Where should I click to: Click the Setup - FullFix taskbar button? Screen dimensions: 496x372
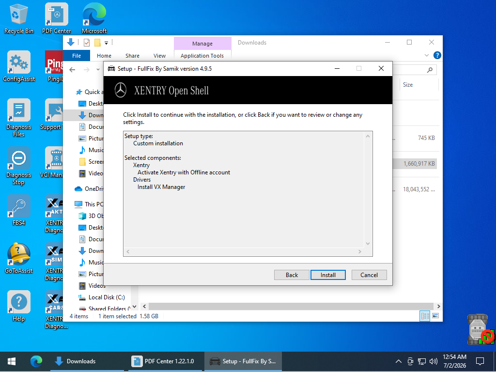(243, 361)
